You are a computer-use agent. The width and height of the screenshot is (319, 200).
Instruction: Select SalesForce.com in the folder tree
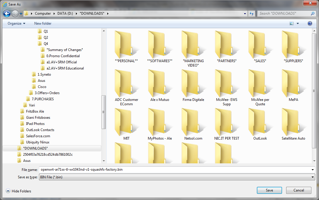(x=38, y=136)
